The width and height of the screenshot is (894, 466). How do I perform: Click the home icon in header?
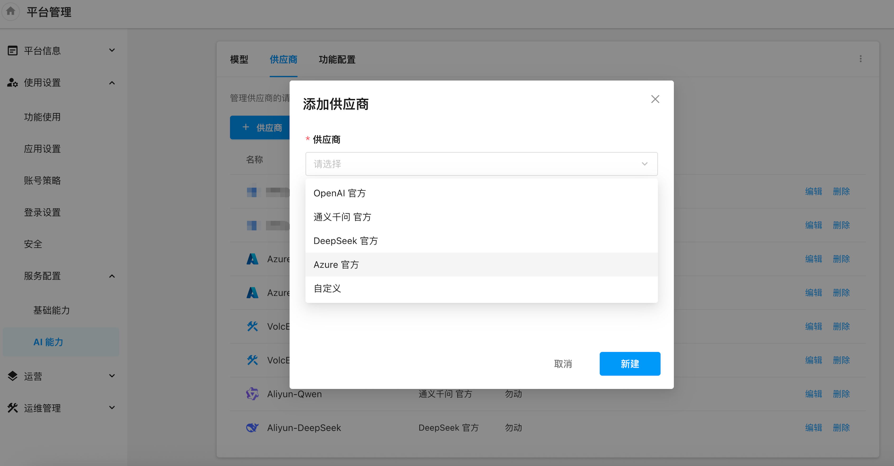[11, 11]
